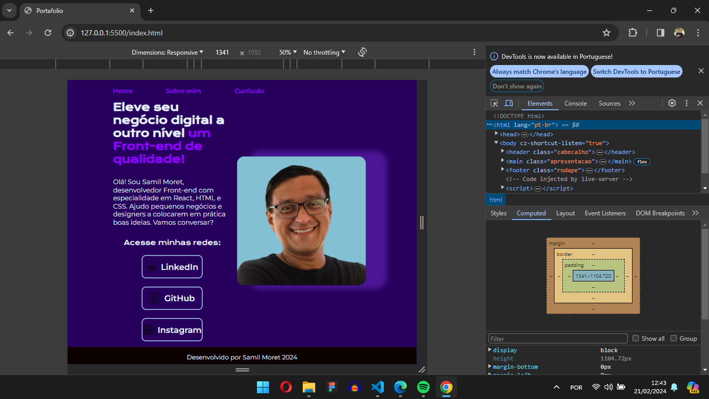The width and height of the screenshot is (709, 399).
Task: Open DevTools customize three-dot menu
Action: coord(687,103)
